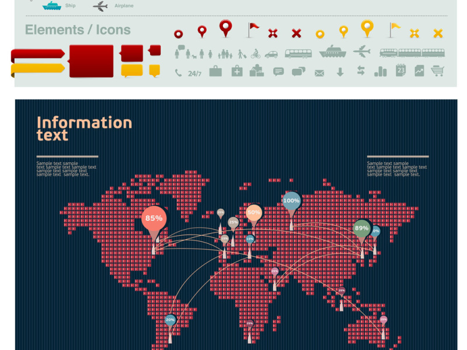Click the gray telephone handset icon
Image resolution: width=467 pixels, height=350 pixels.
click(178, 72)
